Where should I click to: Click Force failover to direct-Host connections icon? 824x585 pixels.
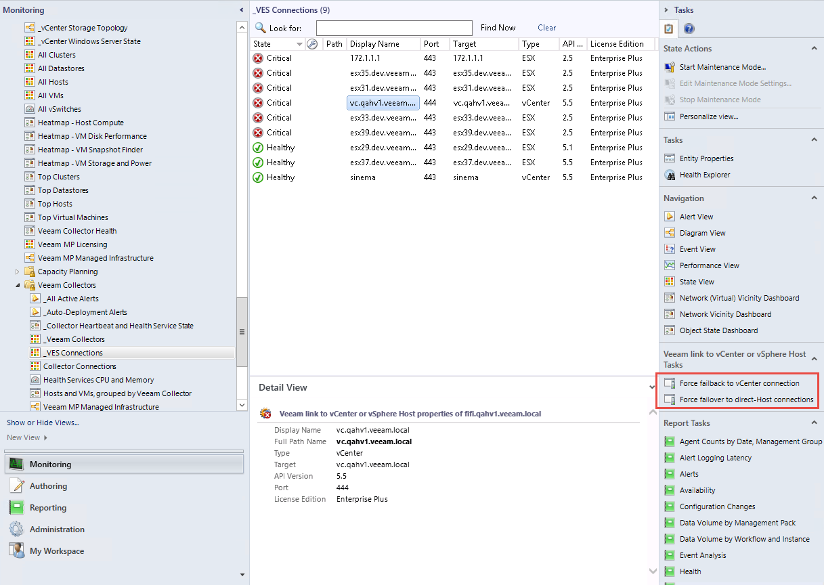(669, 399)
